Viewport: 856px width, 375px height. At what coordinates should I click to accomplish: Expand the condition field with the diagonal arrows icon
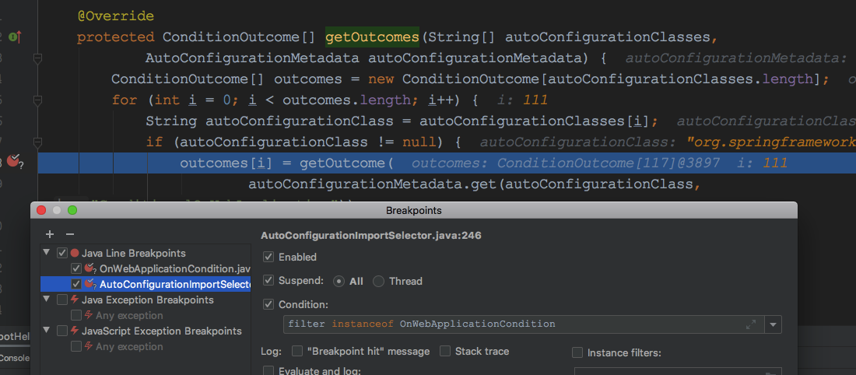(x=751, y=324)
